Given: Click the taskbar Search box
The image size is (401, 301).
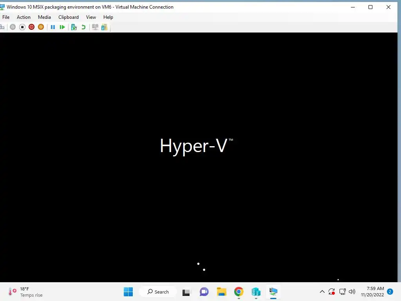Looking at the screenshot, I should pos(158,292).
